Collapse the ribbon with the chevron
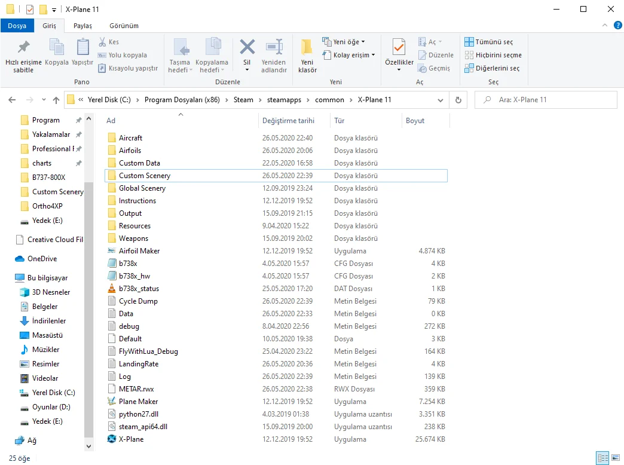624x465 pixels. [x=604, y=26]
